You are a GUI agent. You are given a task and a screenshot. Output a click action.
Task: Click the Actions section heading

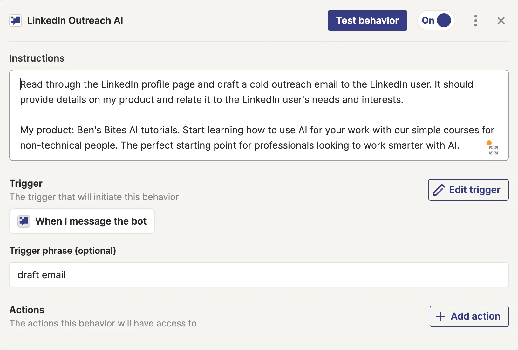point(27,310)
